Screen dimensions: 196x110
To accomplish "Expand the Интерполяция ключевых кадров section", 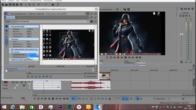I will pos(10,49).
